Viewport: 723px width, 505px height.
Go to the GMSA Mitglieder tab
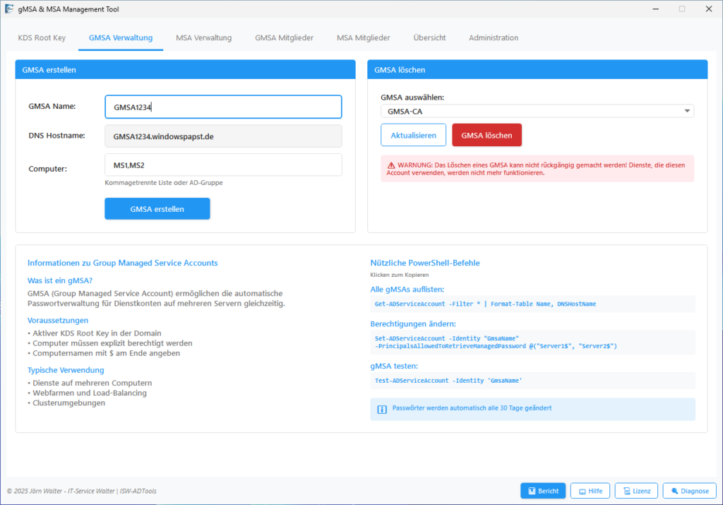(284, 37)
